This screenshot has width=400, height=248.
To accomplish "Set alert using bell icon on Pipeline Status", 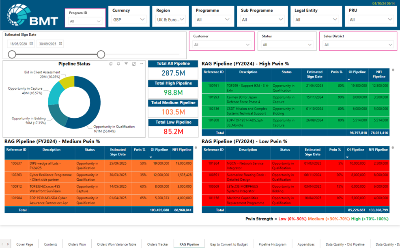I will 118,64.
